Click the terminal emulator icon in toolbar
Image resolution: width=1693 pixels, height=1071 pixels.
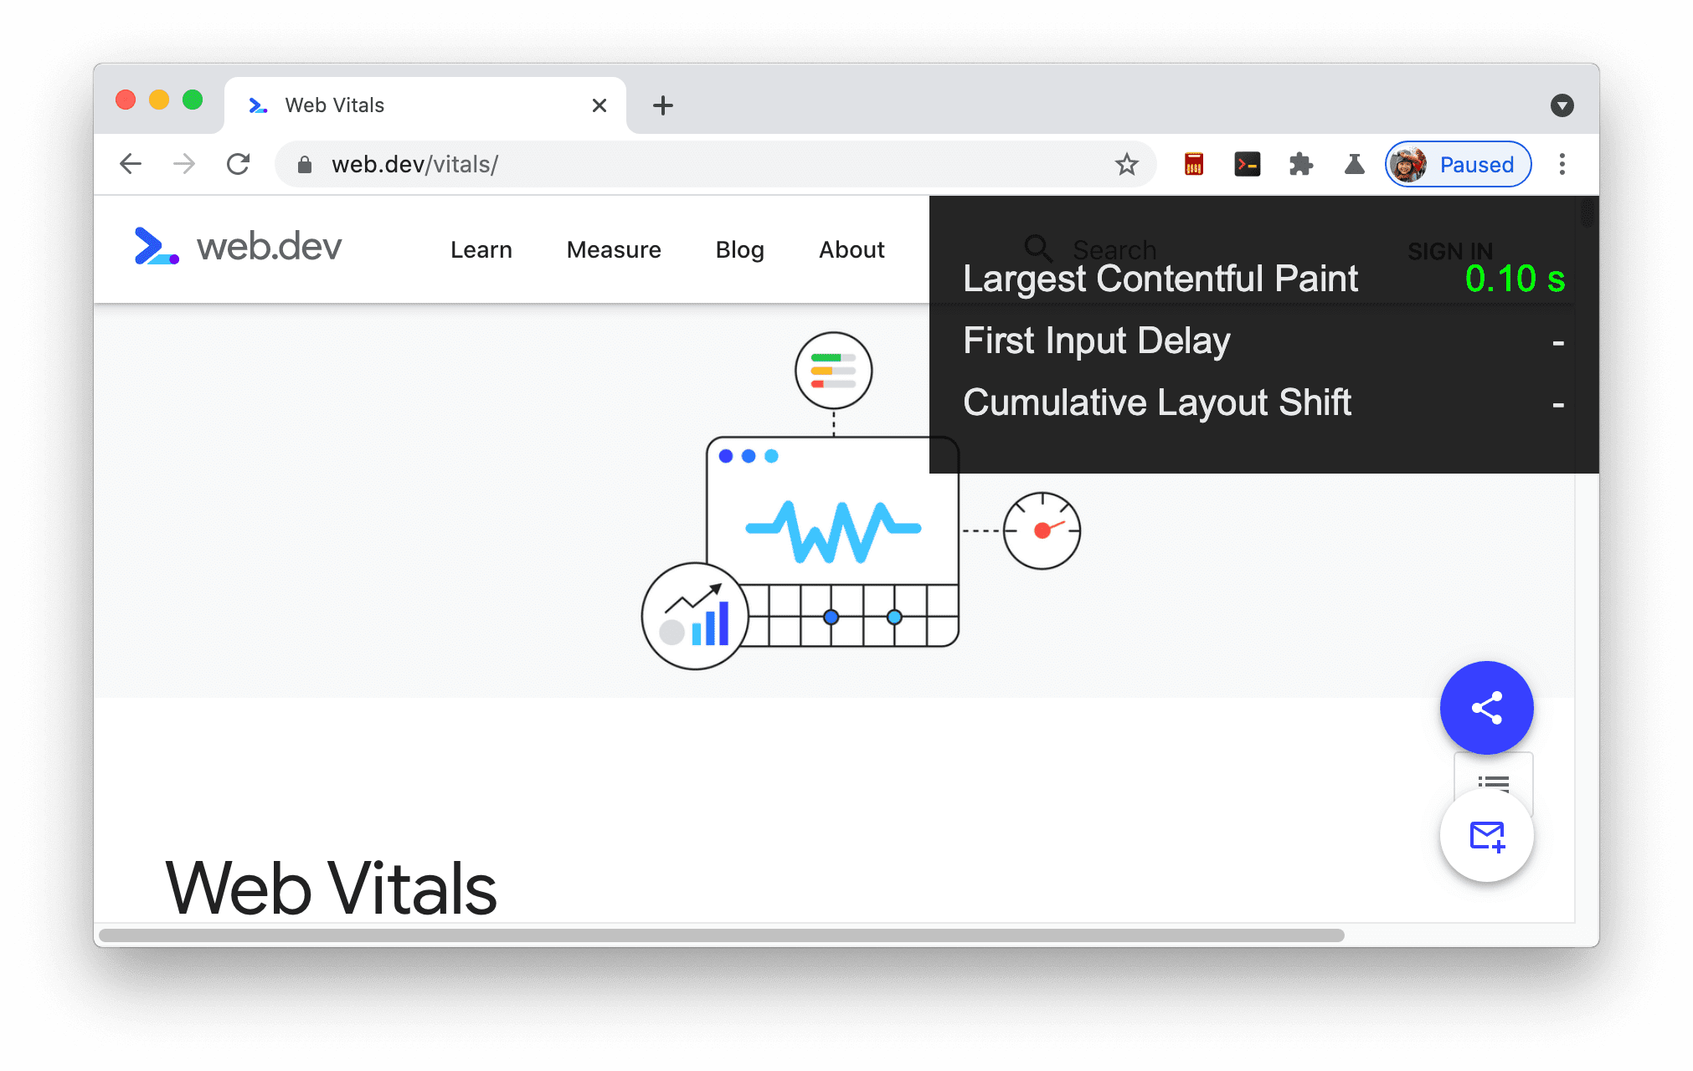[1246, 164]
